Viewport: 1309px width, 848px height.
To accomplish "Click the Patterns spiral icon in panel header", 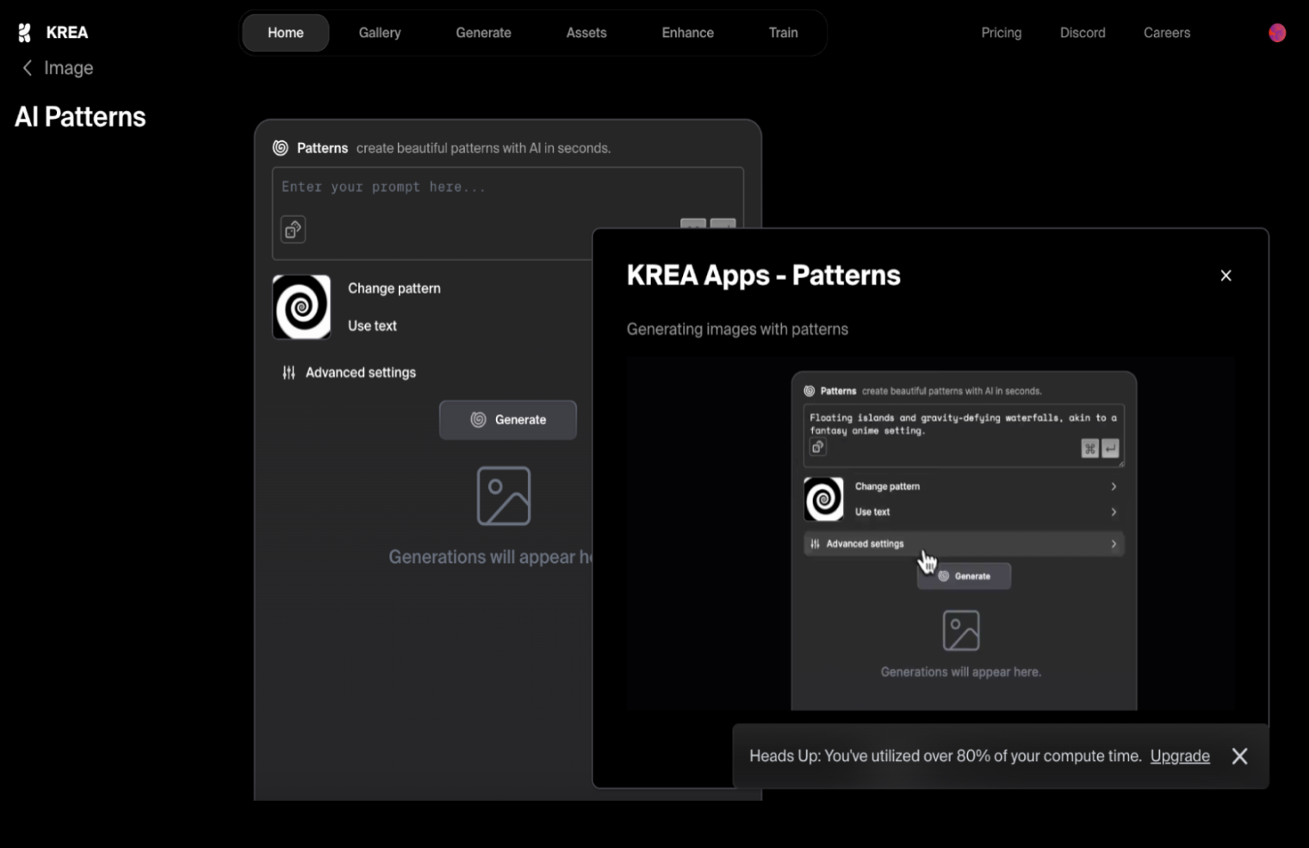I will point(280,148).
